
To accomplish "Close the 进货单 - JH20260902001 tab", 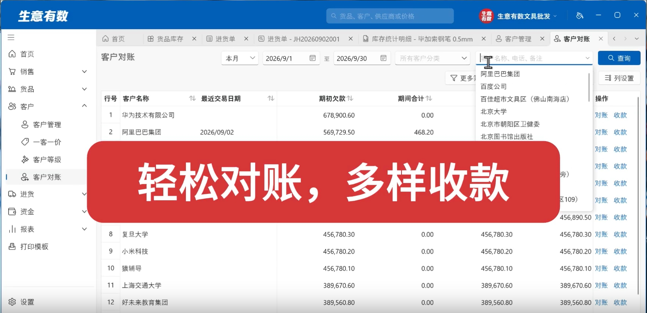I will pos(351,38).
